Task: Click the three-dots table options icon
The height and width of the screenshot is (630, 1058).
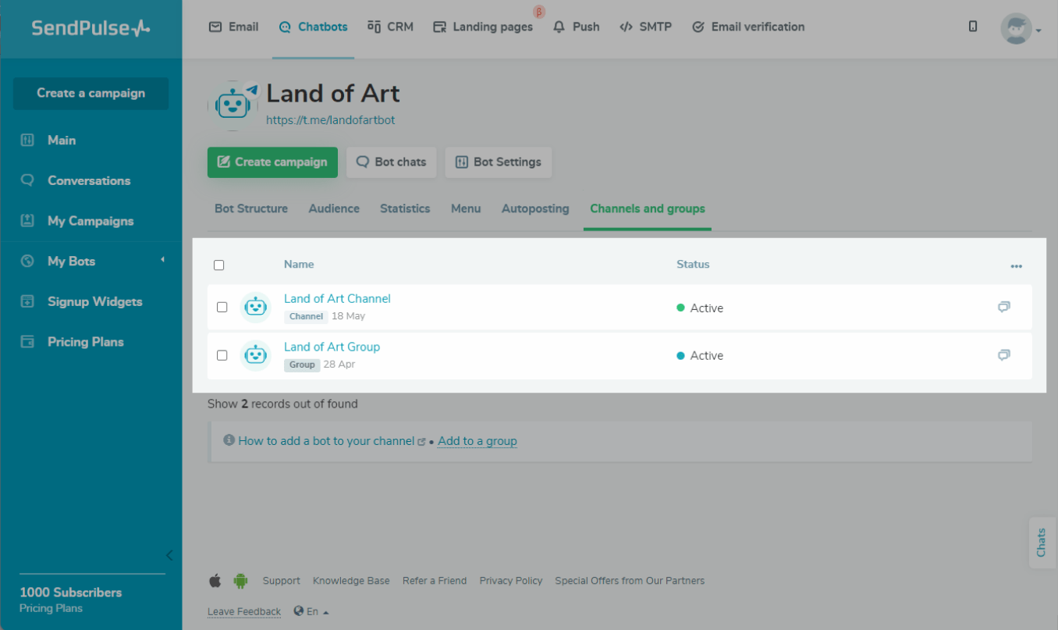Action: pyautogui.click(x=1016, y=266)
